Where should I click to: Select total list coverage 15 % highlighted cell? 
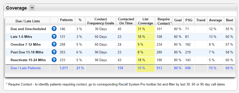tap(145, 68)
